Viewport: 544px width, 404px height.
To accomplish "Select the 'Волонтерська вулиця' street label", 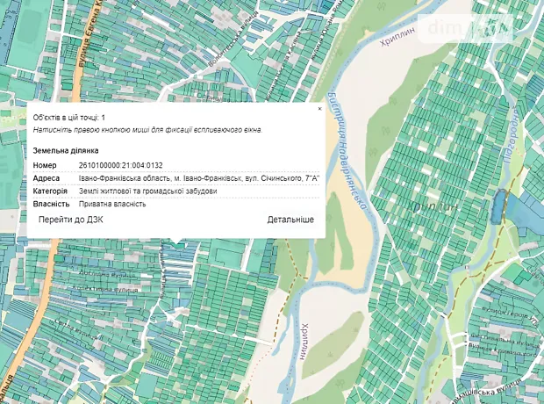I will tap(234, 39).
